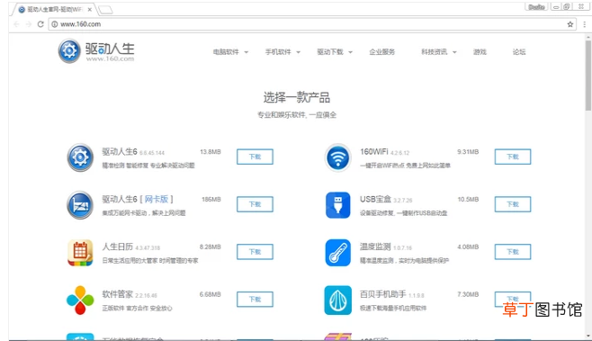Select the 驱动人生官网 browser tab
Screen dimensions: 592x341
coord(54,9)
